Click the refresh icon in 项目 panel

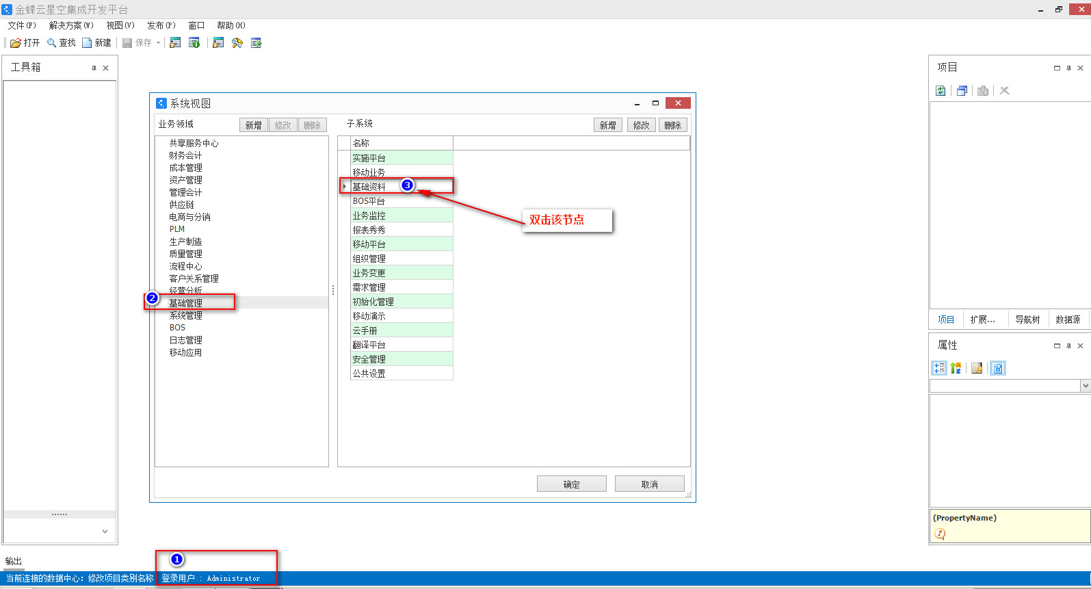(941, 91)
